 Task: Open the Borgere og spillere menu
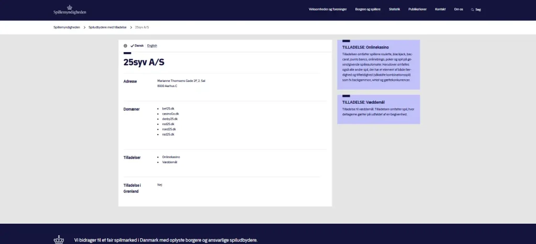click(x=368, y=9)
